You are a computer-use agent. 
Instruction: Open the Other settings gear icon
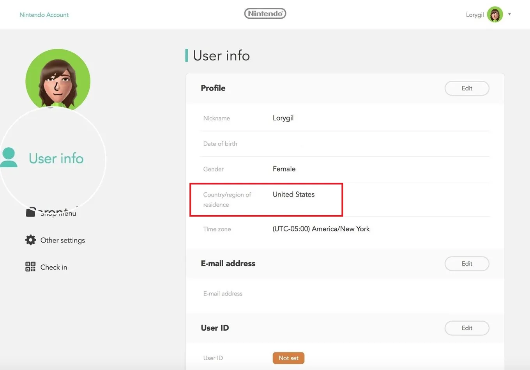click(30, 240)
